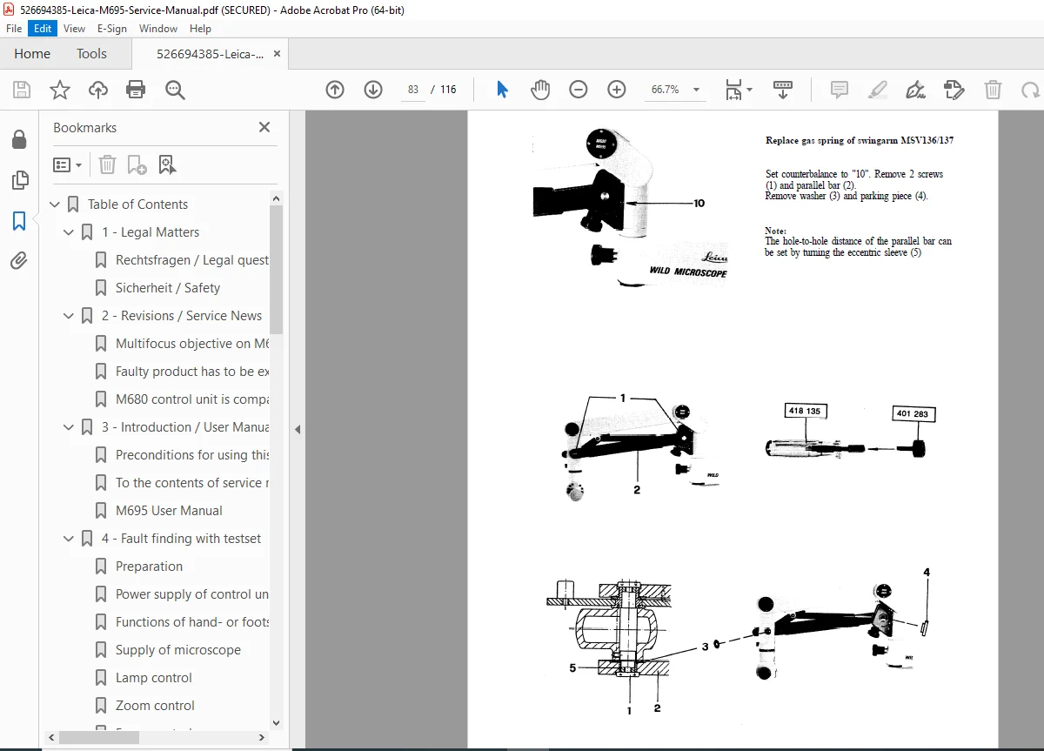
Task: Find current bookmark icon
Action: coord(167,164)
